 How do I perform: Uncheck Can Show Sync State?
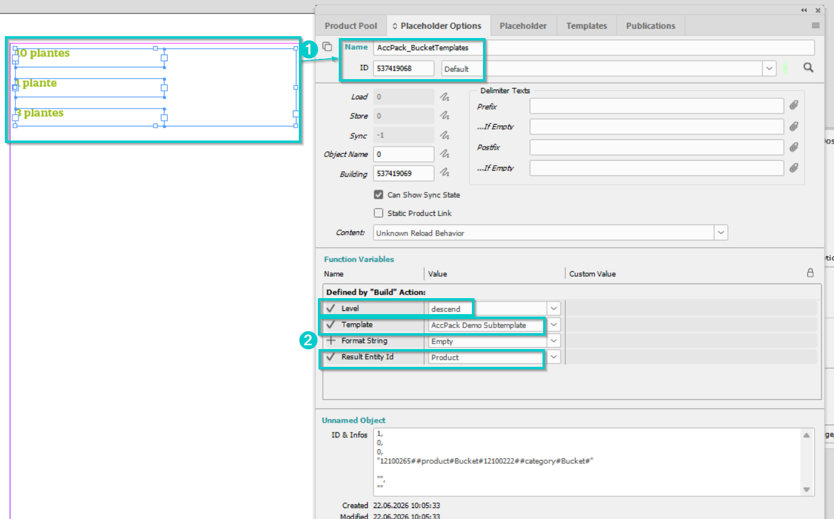[x=379, y=194]
